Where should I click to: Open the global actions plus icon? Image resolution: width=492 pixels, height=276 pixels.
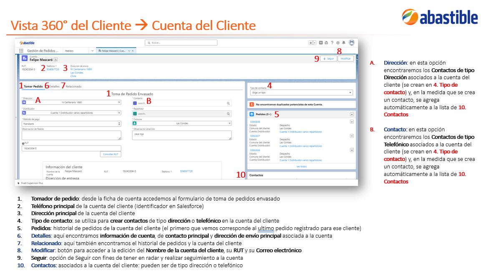(x=320, y=43)
